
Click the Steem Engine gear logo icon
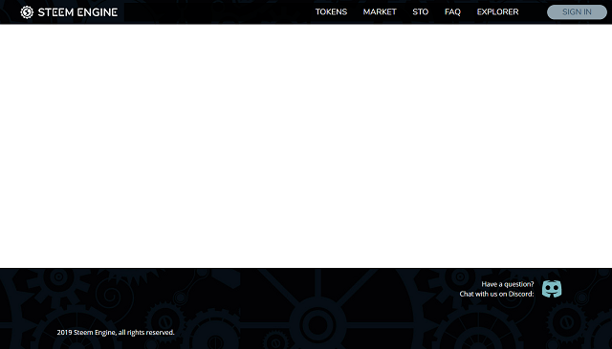[27, 12]
